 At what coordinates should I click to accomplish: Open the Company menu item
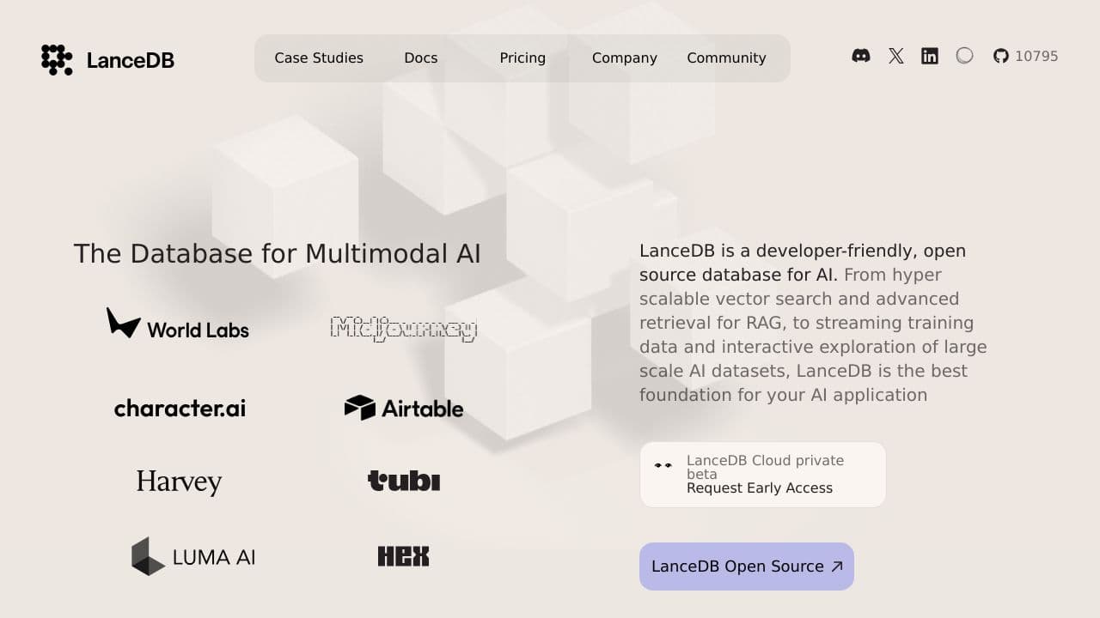click(x=625, y=58)
